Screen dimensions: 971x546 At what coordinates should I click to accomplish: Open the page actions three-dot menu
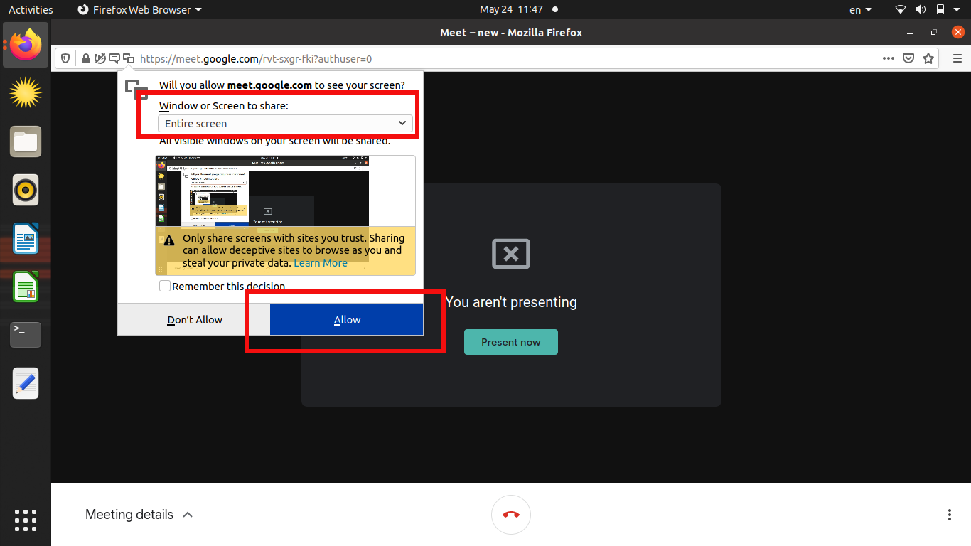tap(889, 58)
